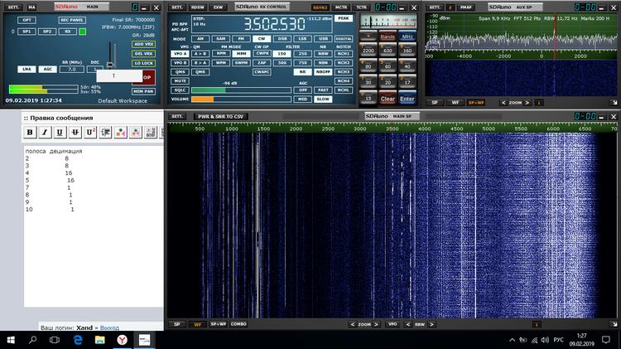This screenshot has width=621, height=349.
Task: Click the 3500 mark on MAIN SP scale
Action: pyautogui.click(x=392, y=128)
